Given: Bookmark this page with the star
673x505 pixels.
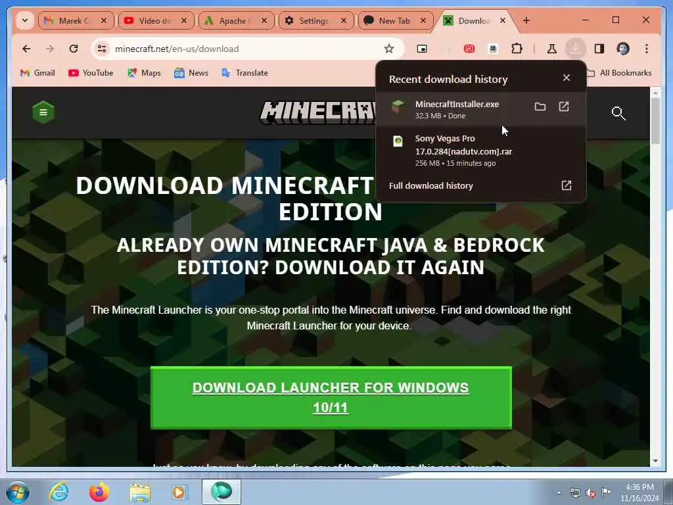Looking at the screenshot, I should pyautogui.click(x=389, y=49).
